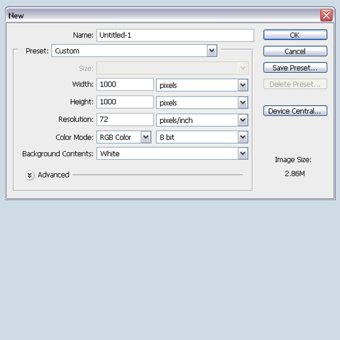This screenshot has height=340, width=340.
Task: Open the Preset dropdown
Action: point(134,51)
